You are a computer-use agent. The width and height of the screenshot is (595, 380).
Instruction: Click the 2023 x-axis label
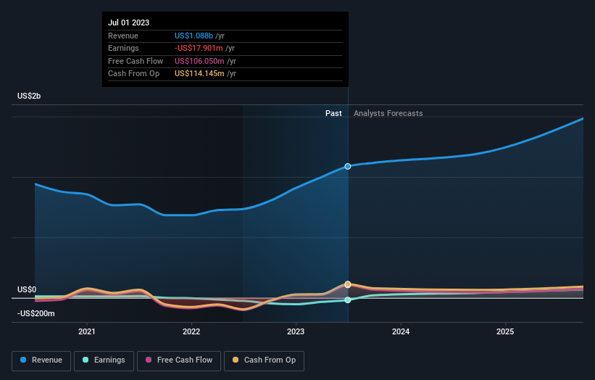click(296, 331)
